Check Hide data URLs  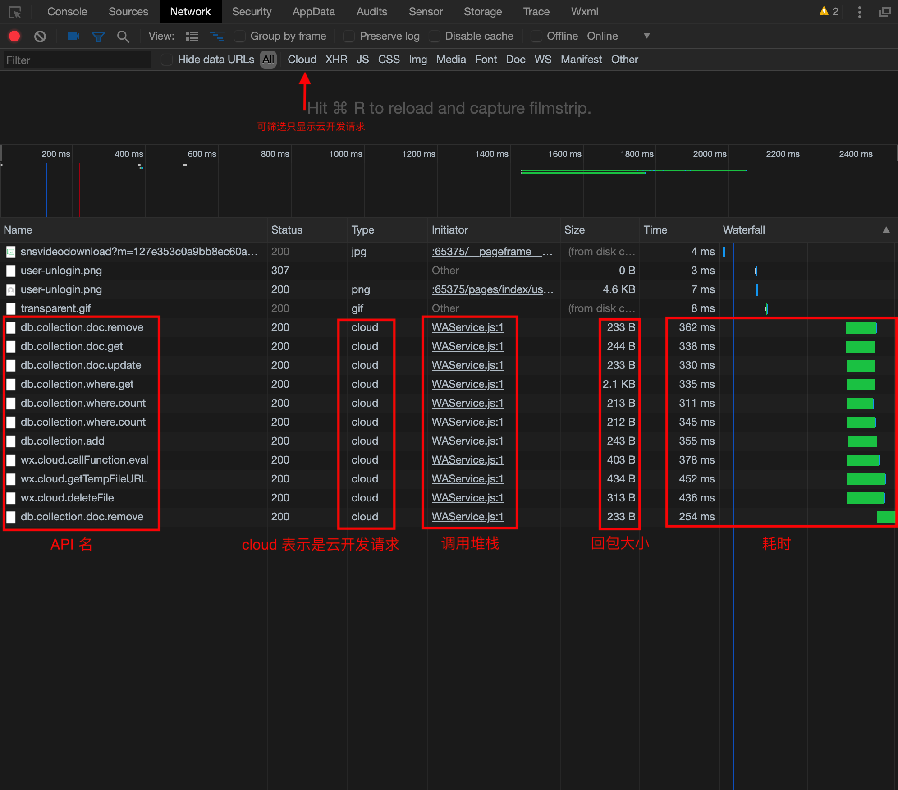[167, 60]
